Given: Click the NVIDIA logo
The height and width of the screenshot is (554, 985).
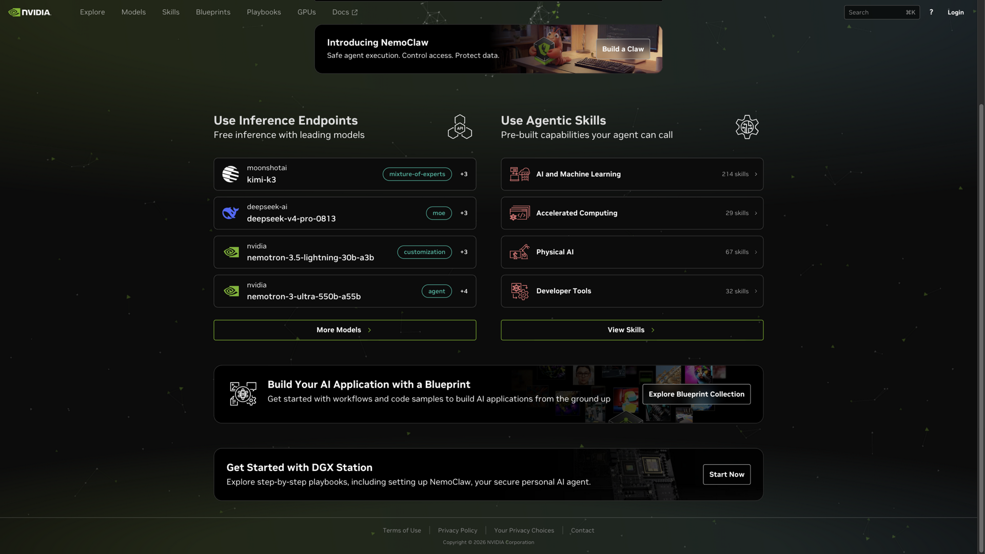Looking at the screenshot, I should click(30, 12).
